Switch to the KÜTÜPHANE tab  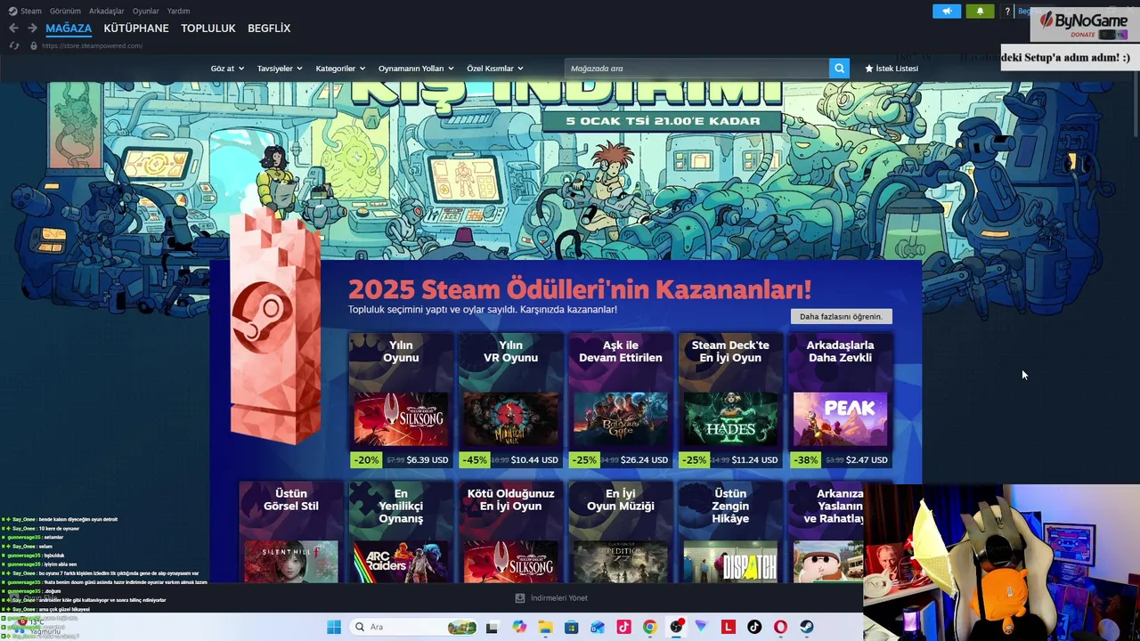point(136,28)
